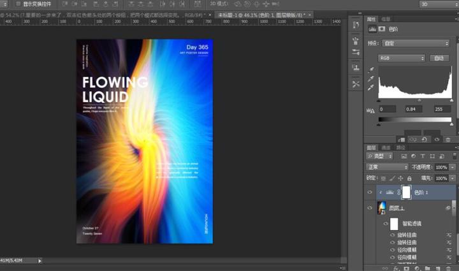Switch to the 信息 panel tab
This screenshot has height=271, width=459.
point(386,19)
